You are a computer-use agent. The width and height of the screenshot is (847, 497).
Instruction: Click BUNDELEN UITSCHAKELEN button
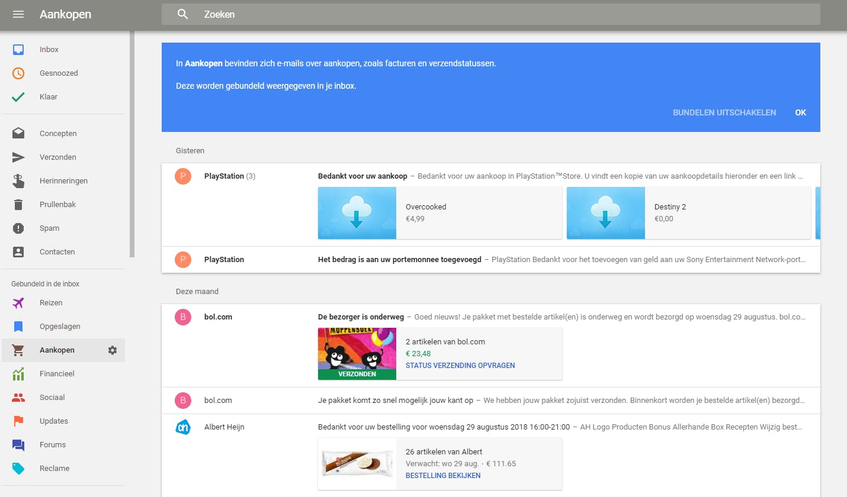click(724, 112)
